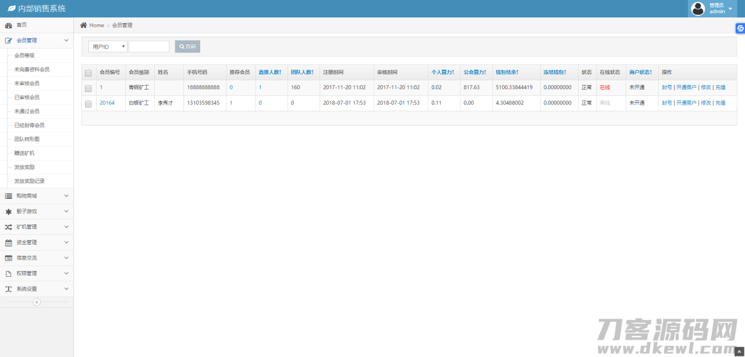
Task: Click the home dashboard icon in sidebar
Action: pyautogui.click(x=9, y=25)
